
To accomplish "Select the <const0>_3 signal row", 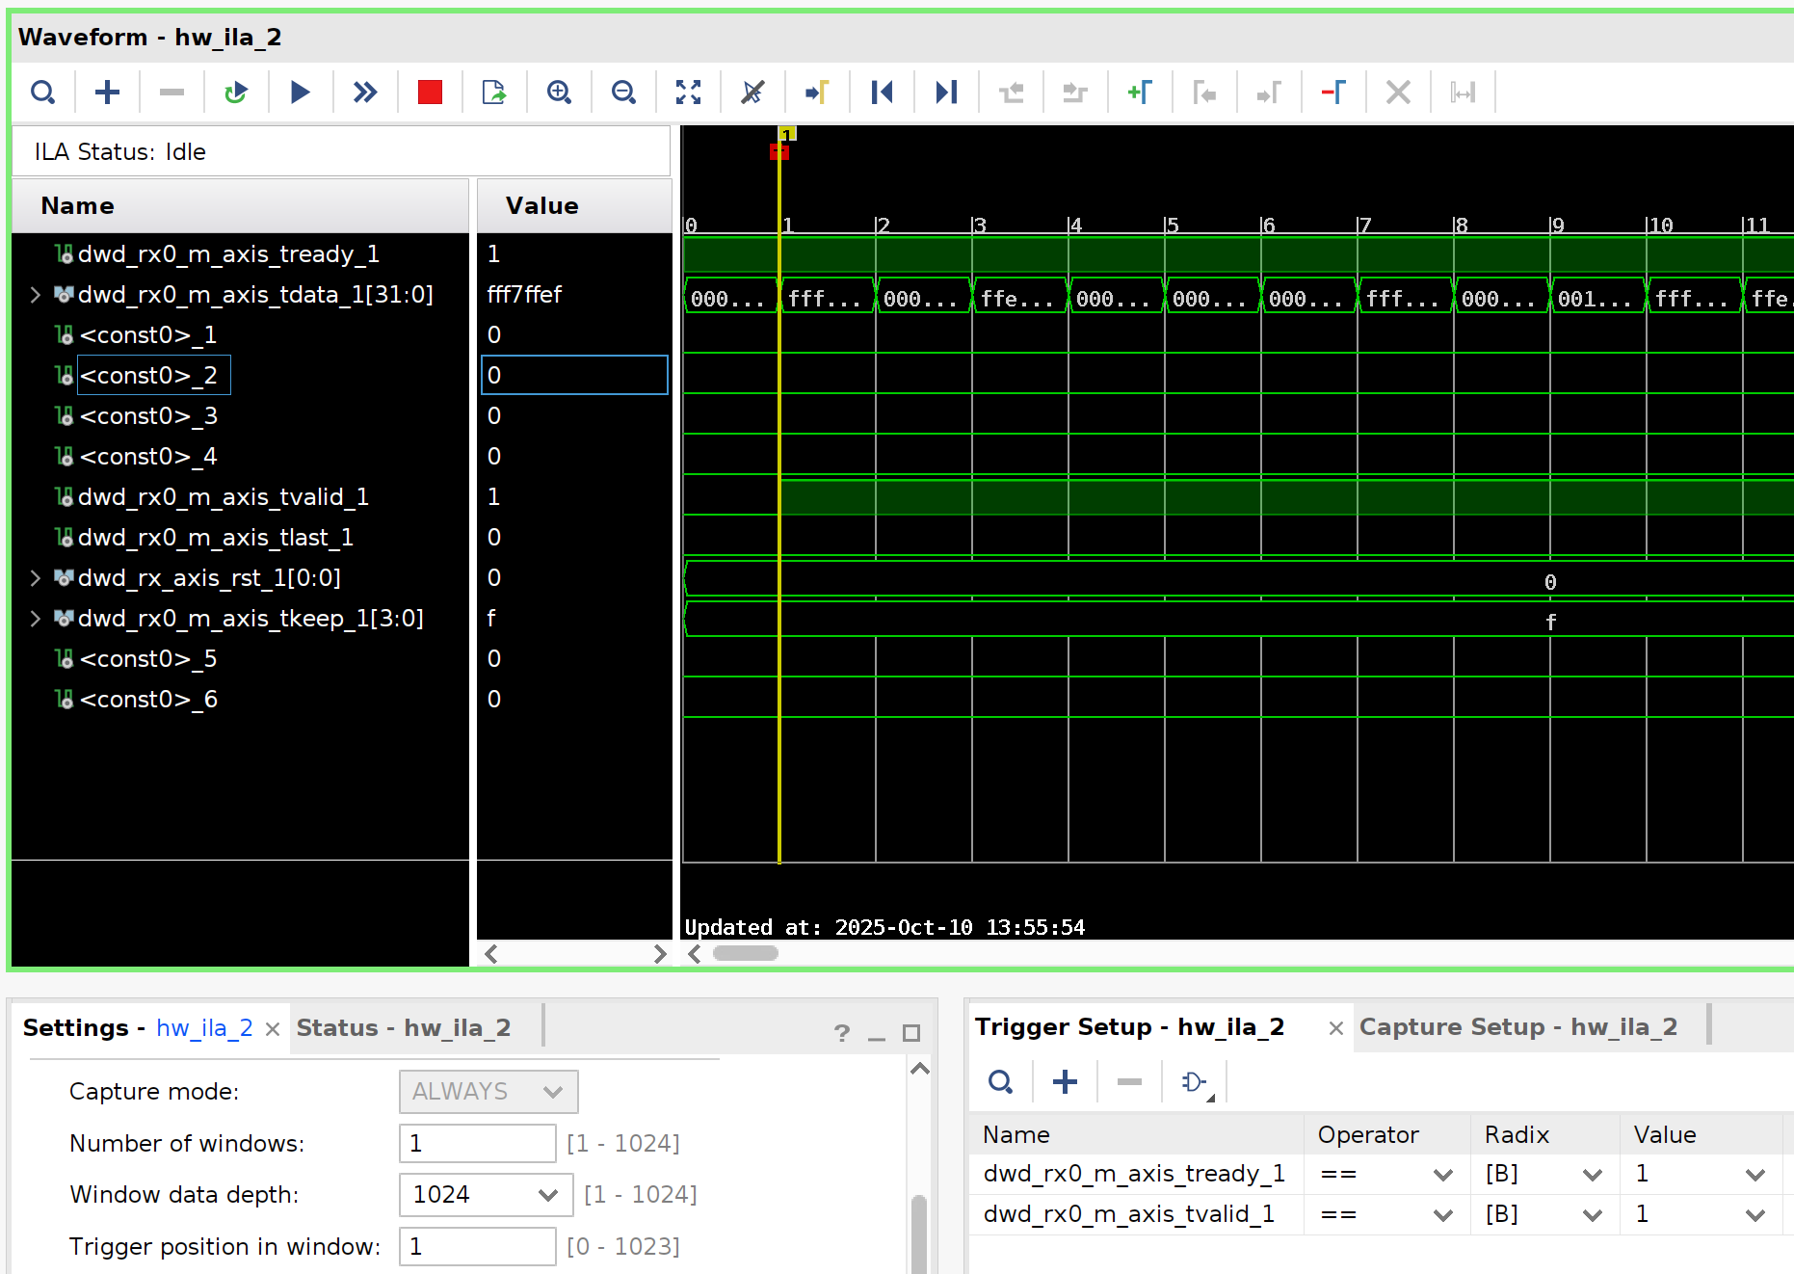I will point(148,416).
